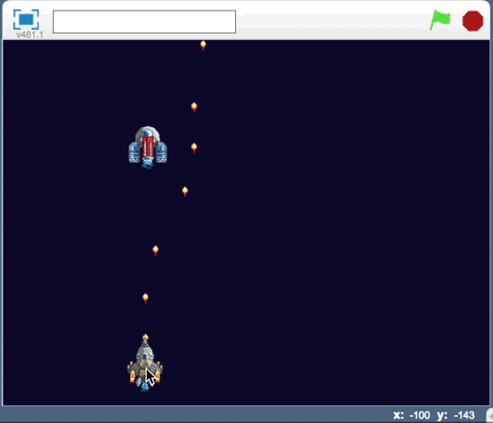Viewport: 493px width, 423px height.
Task: Click the fireball touching the player ship's nose
Action: tap(145, 337)
